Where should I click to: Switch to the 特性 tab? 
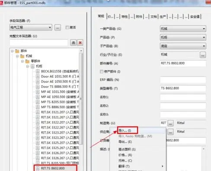125,17
